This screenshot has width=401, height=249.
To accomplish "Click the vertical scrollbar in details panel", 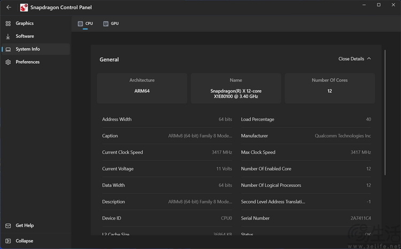I will [385, 112].
